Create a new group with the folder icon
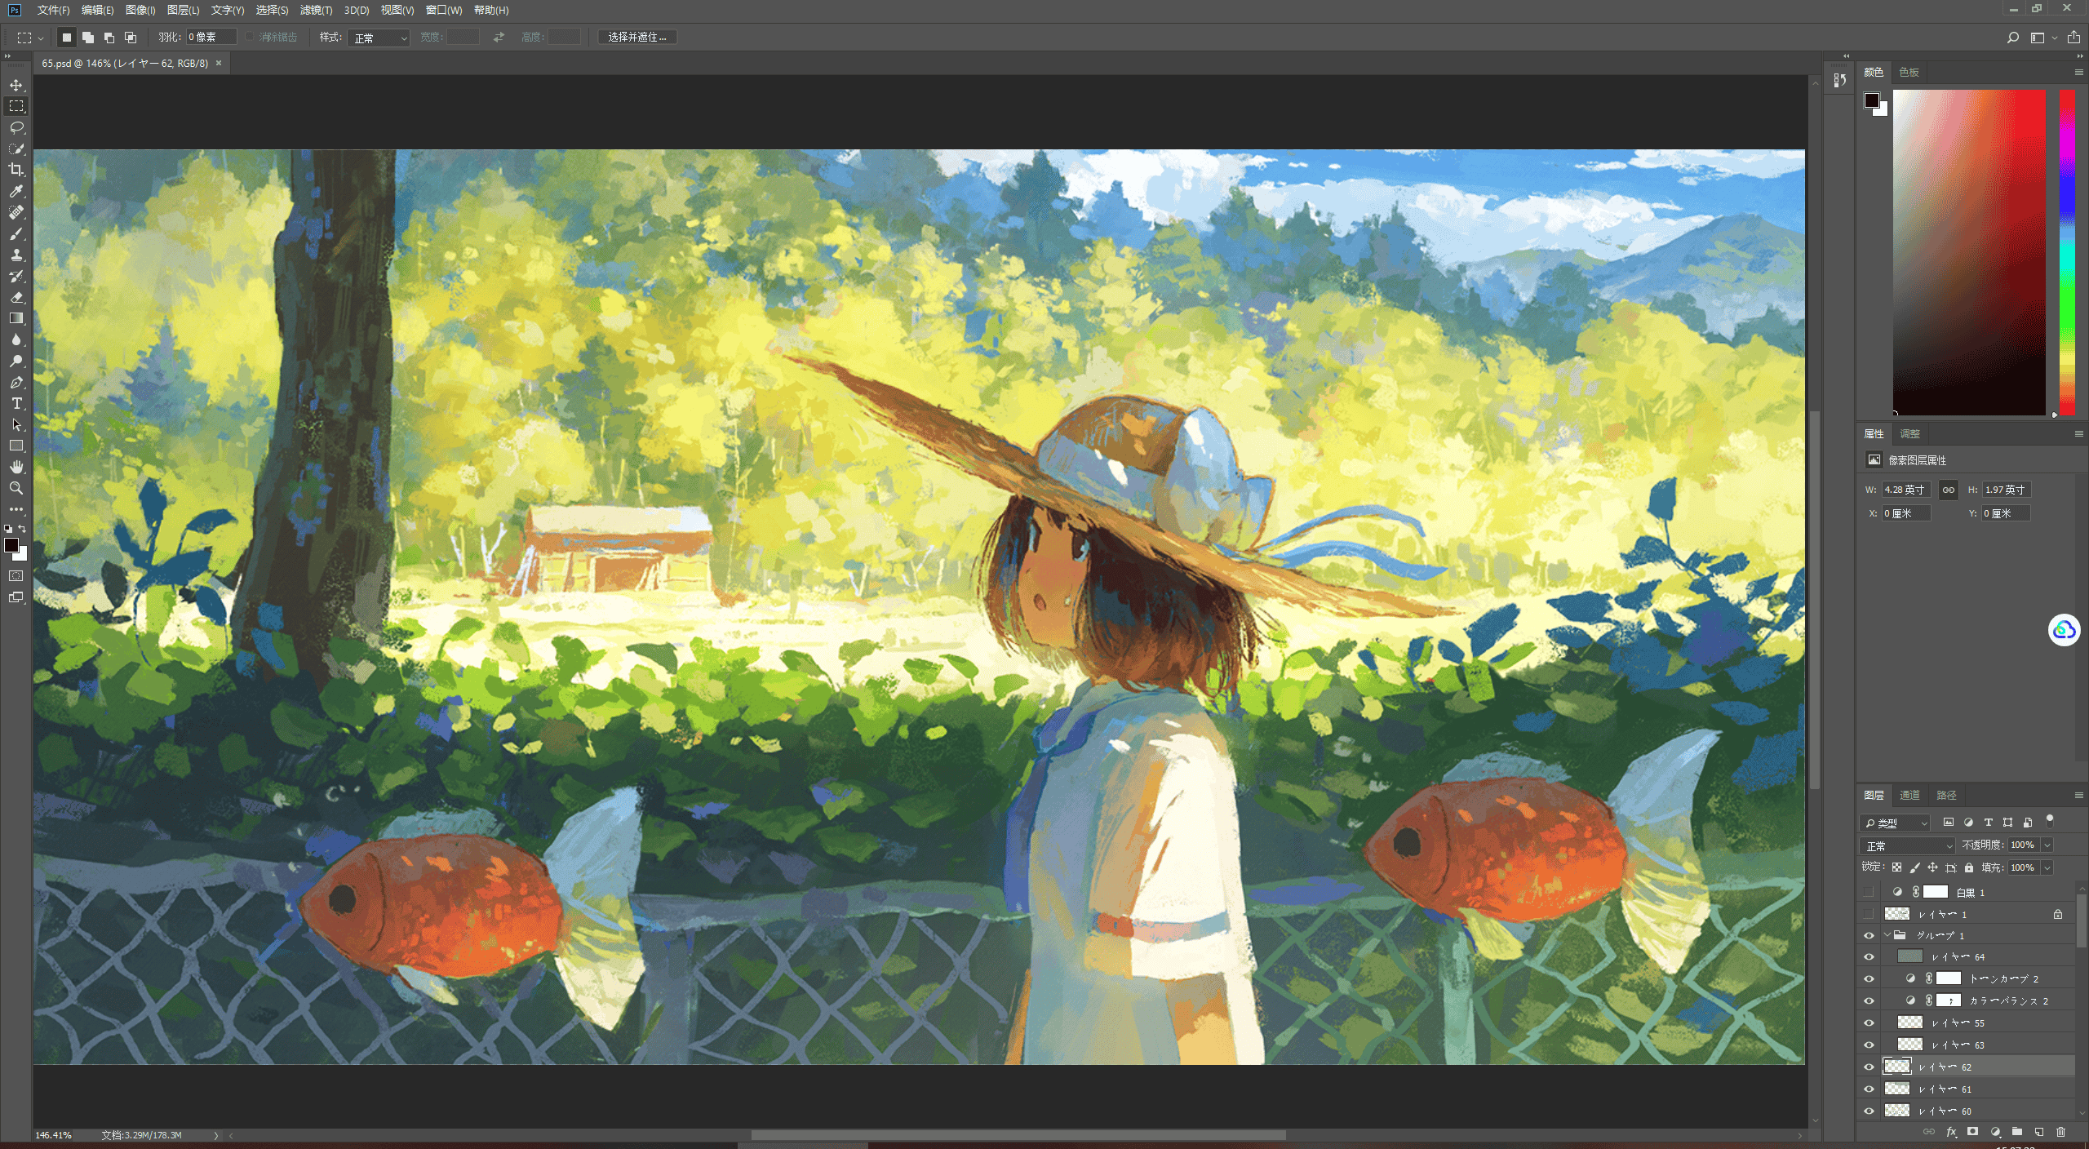The height and width of the screenshot is (1149, 2089). [x=2017, y=1132]
